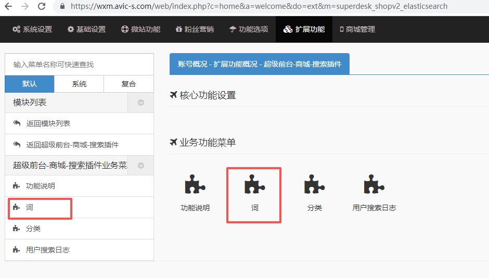Switch to the 复合 sidebar tab
489x278 pixels.
128,84
